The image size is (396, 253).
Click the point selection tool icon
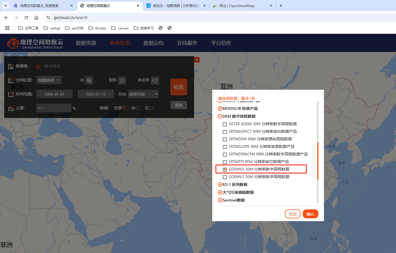pyautogui.click(x=89, y=81)
